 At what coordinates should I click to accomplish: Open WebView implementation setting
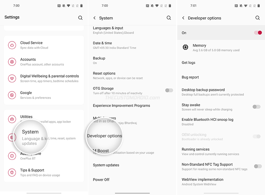tap(221, 182)
